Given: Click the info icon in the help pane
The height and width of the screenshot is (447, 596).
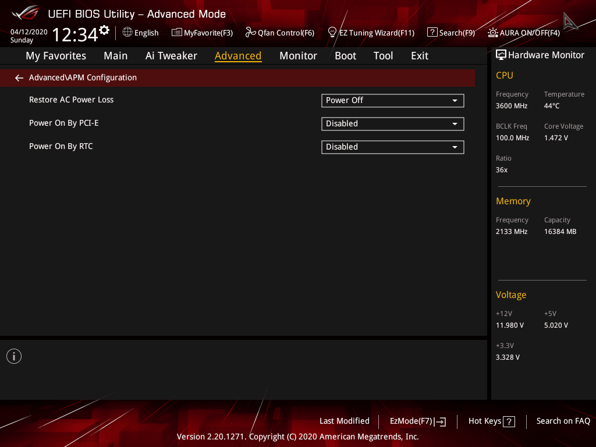Looking at the screenshot, I should pyautogui.click(x=14, y=357).
